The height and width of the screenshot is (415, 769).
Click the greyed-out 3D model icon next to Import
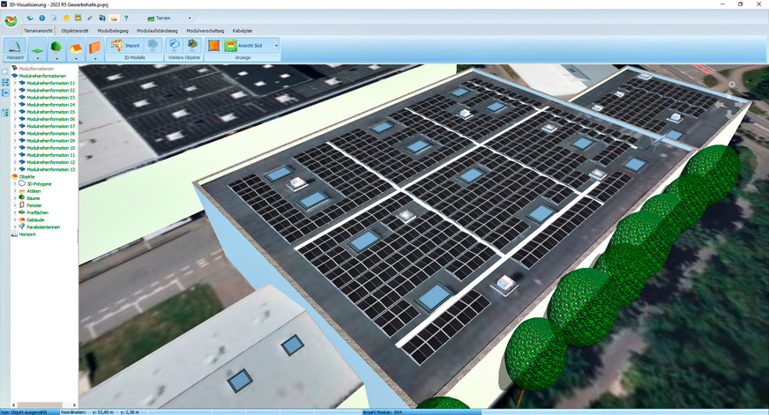tap(153, 46)
